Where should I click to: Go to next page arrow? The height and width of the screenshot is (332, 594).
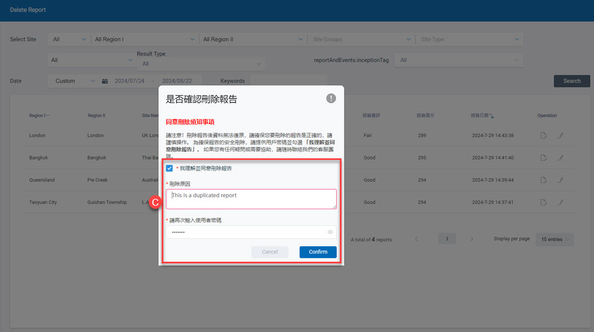(x=472, y=239)
